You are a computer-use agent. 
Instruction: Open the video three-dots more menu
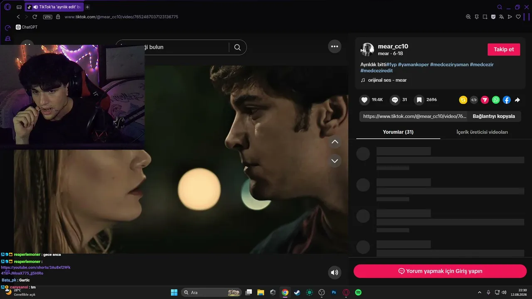click(x=335, y=47)
